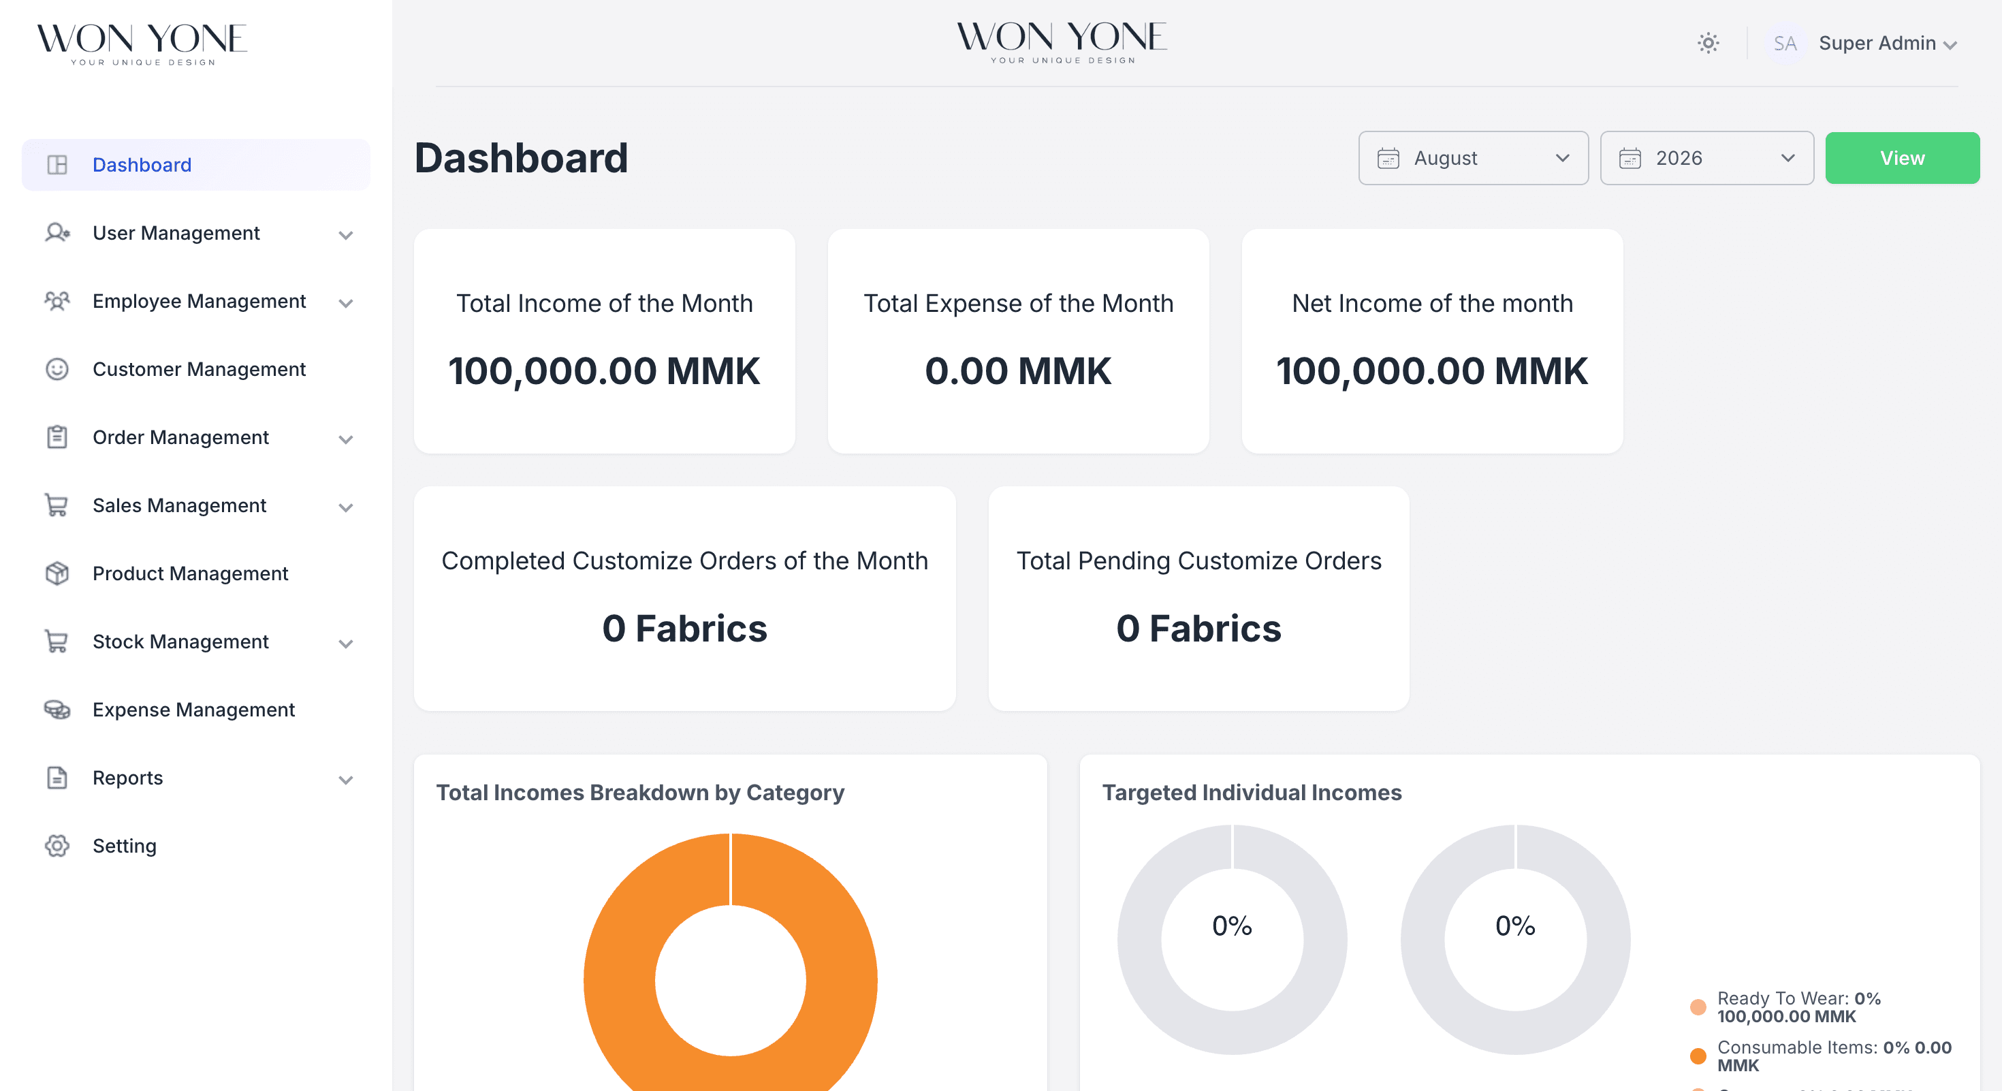
Task: Click the Employee Management group icon
Action: 57,301
